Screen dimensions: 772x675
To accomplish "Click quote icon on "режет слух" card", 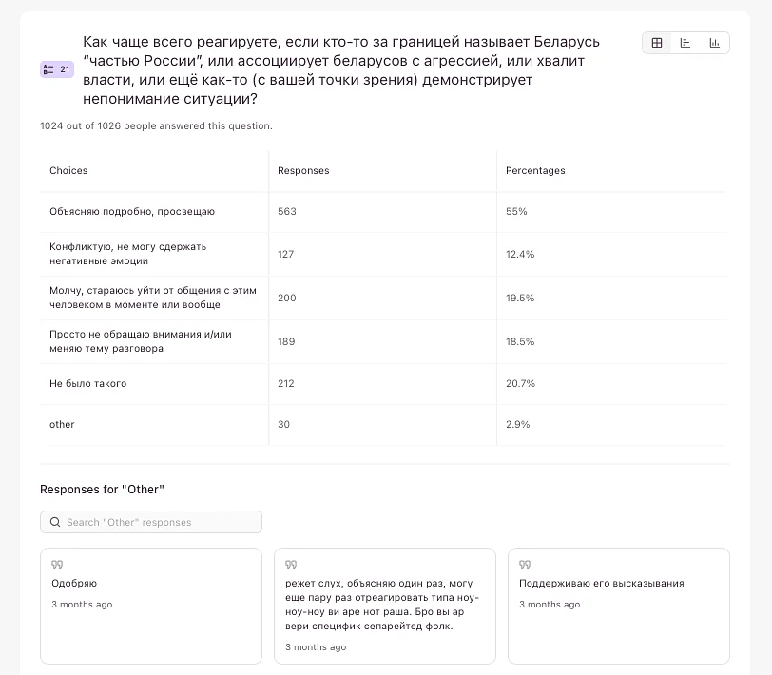I will [x=291, y=565].
